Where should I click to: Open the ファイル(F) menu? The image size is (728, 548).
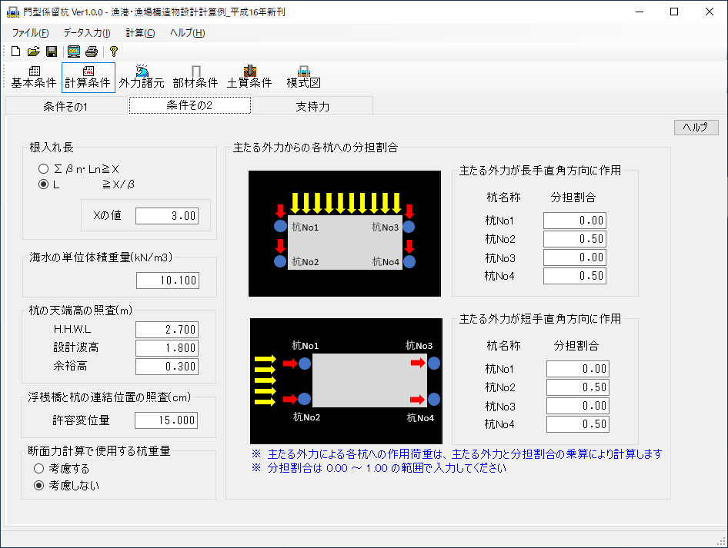[30, 33]
